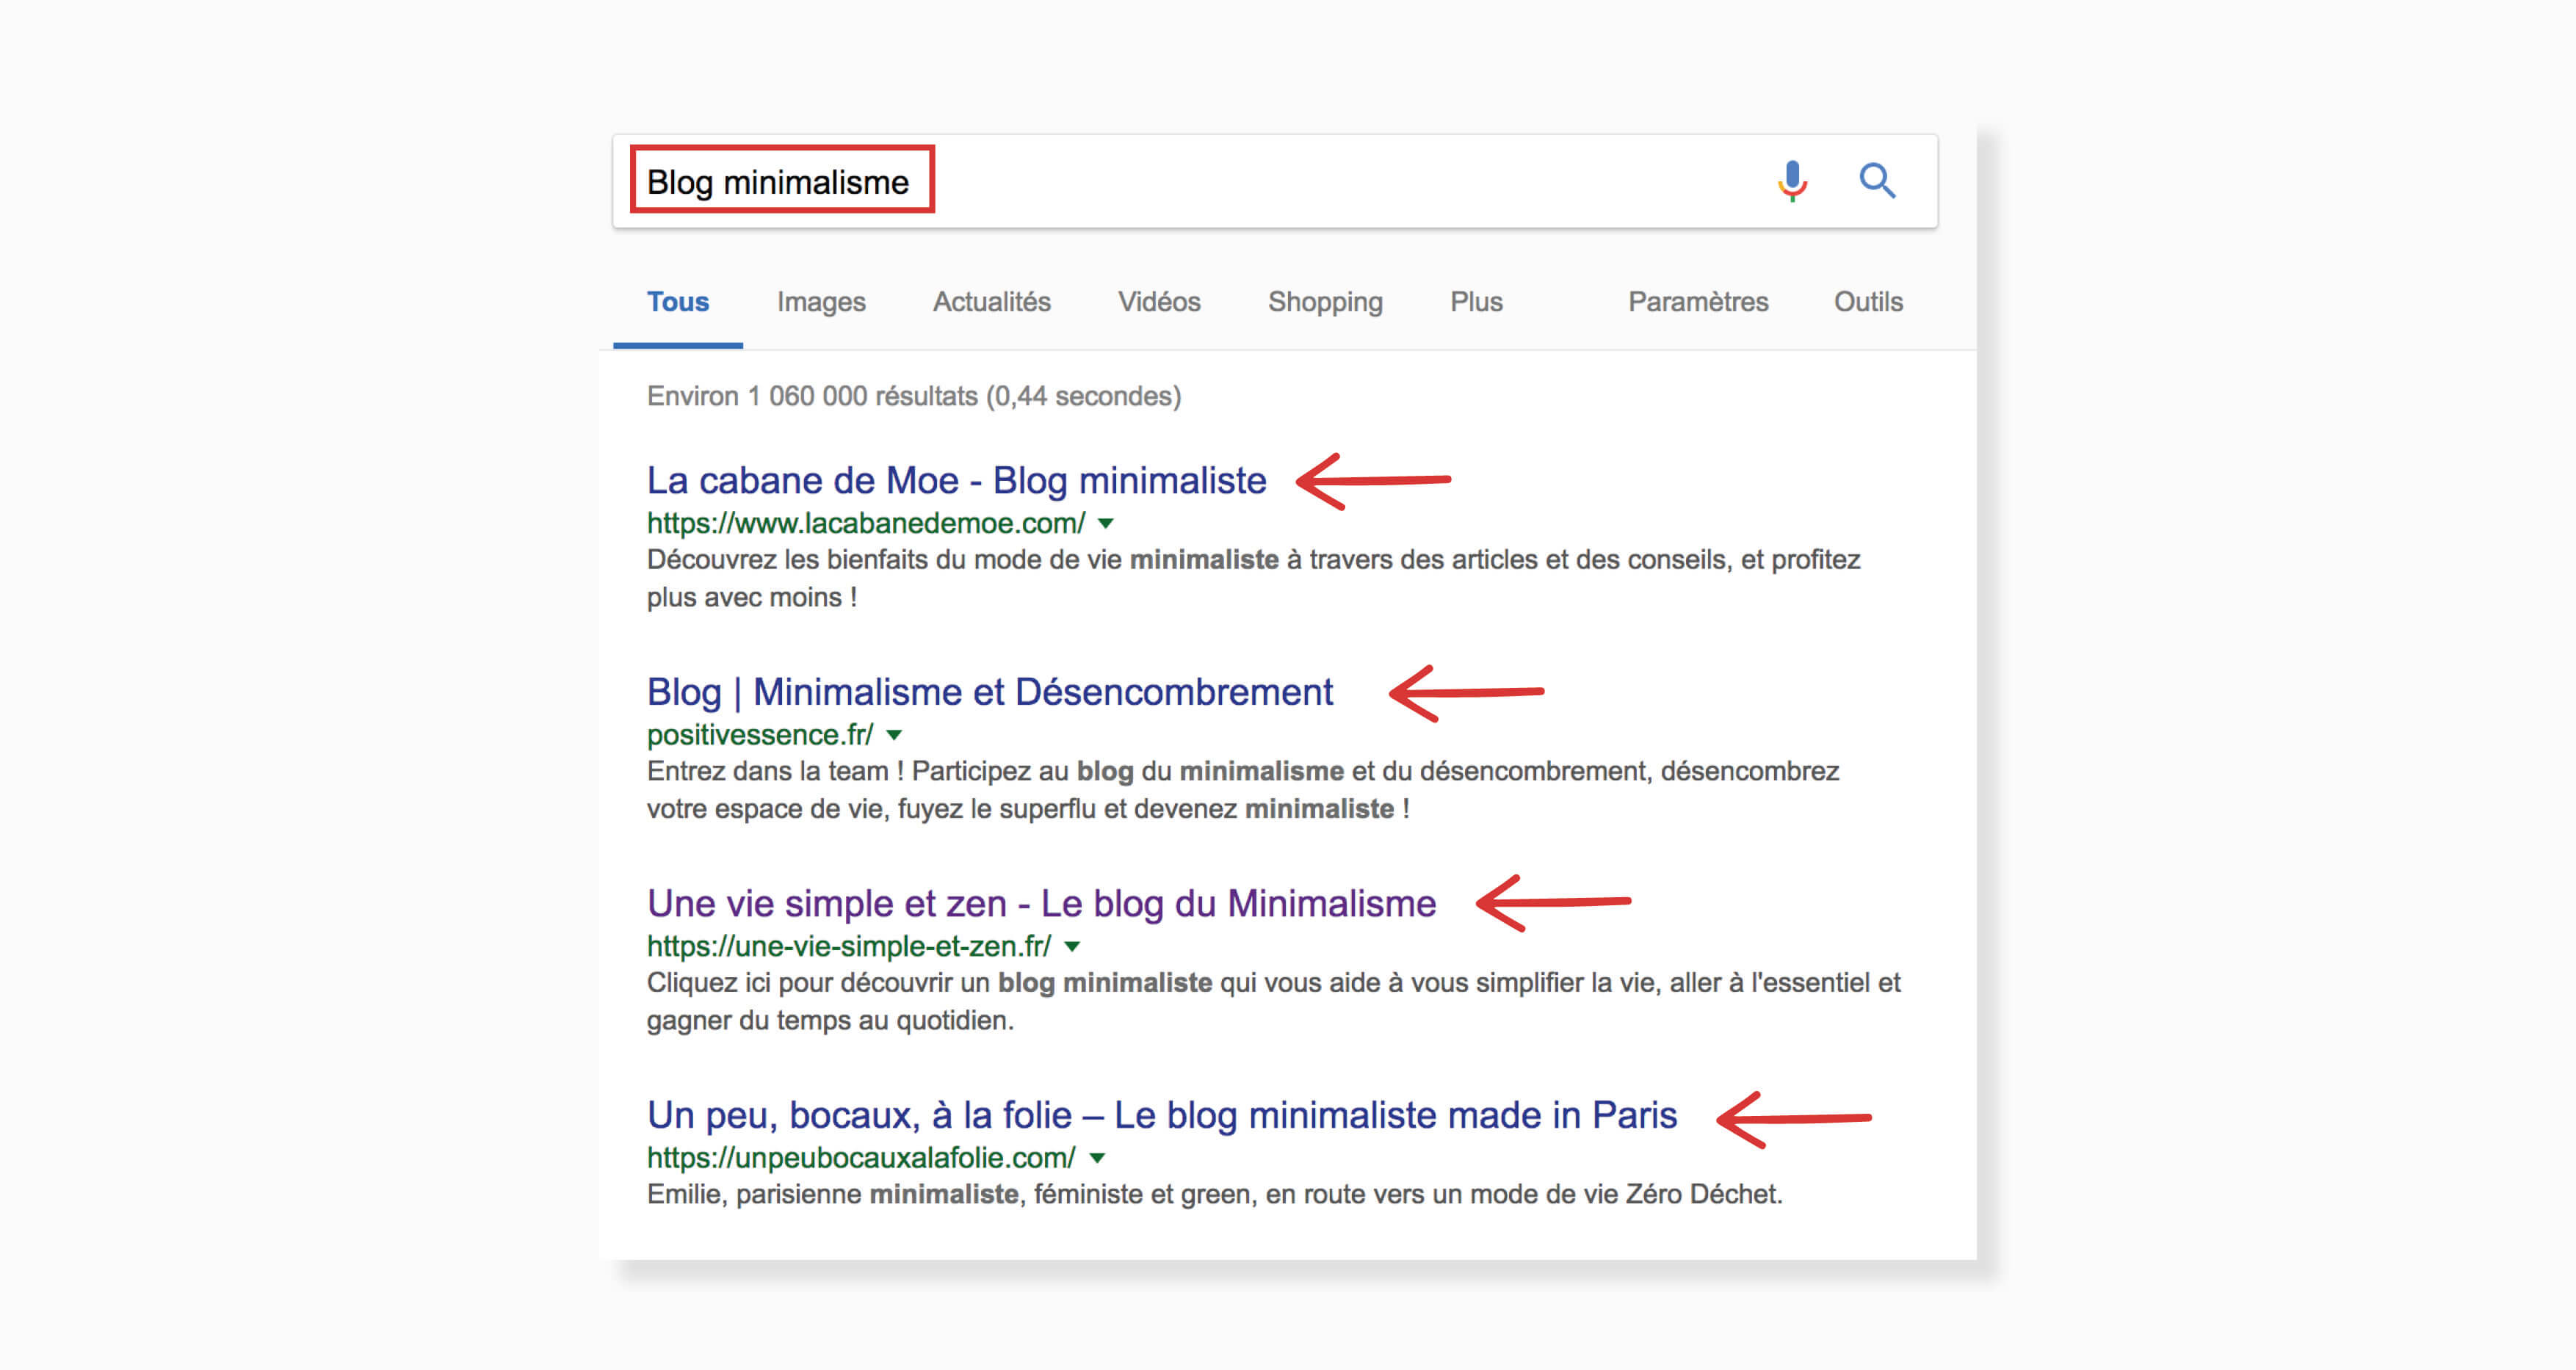Expand dropdown arrow next to une-vie-simple-et-zen.fr

[x=1073, y=946]
